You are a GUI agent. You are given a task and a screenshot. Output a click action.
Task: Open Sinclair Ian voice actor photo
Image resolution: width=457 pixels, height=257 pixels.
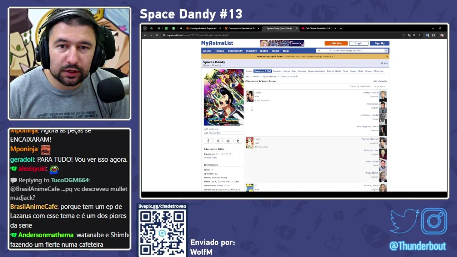[383, 107]
